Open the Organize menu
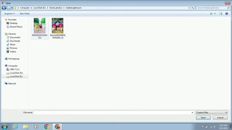This screenshot has width=232, height=130. 9,14
